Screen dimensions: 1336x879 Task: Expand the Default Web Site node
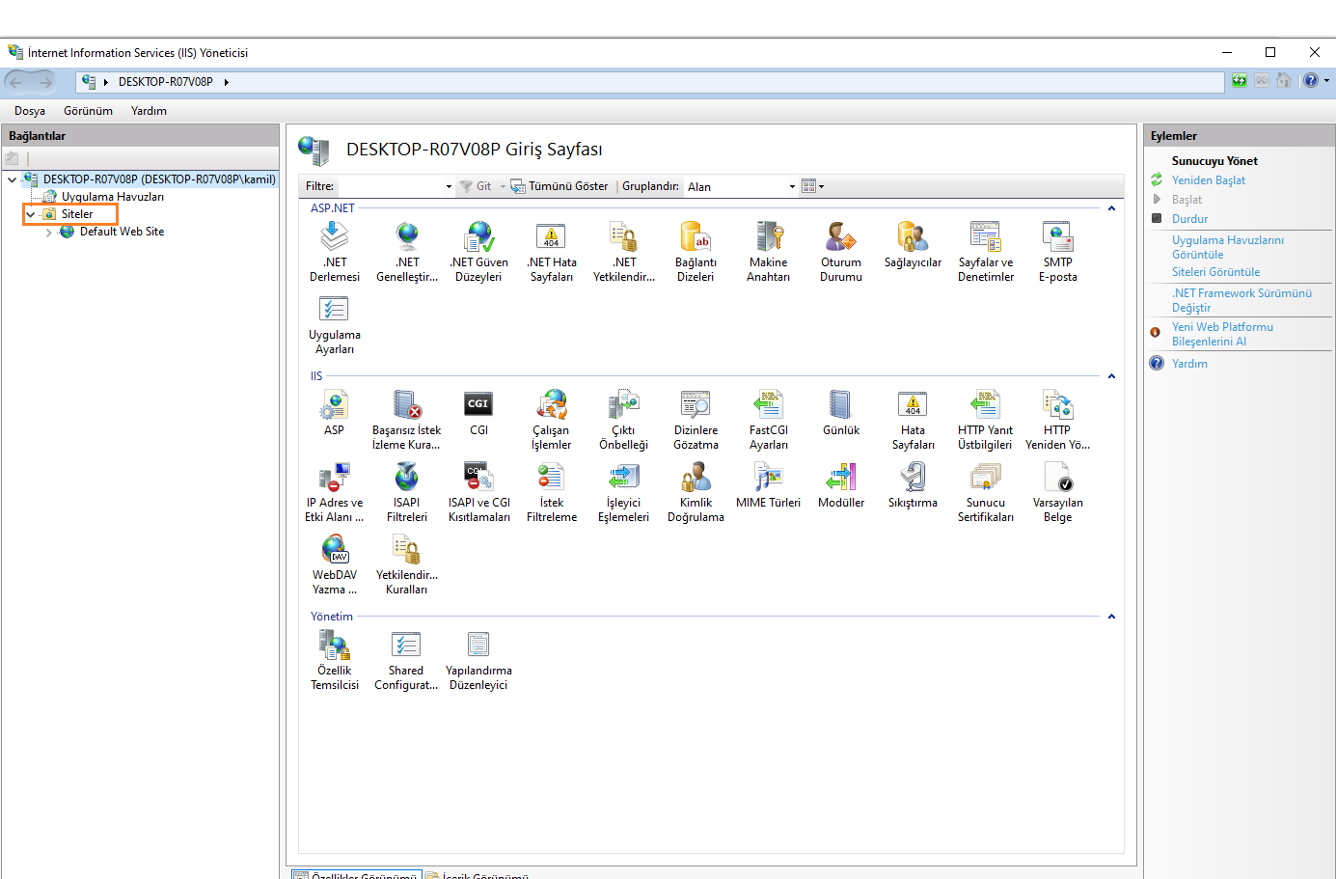coord(48,233)
